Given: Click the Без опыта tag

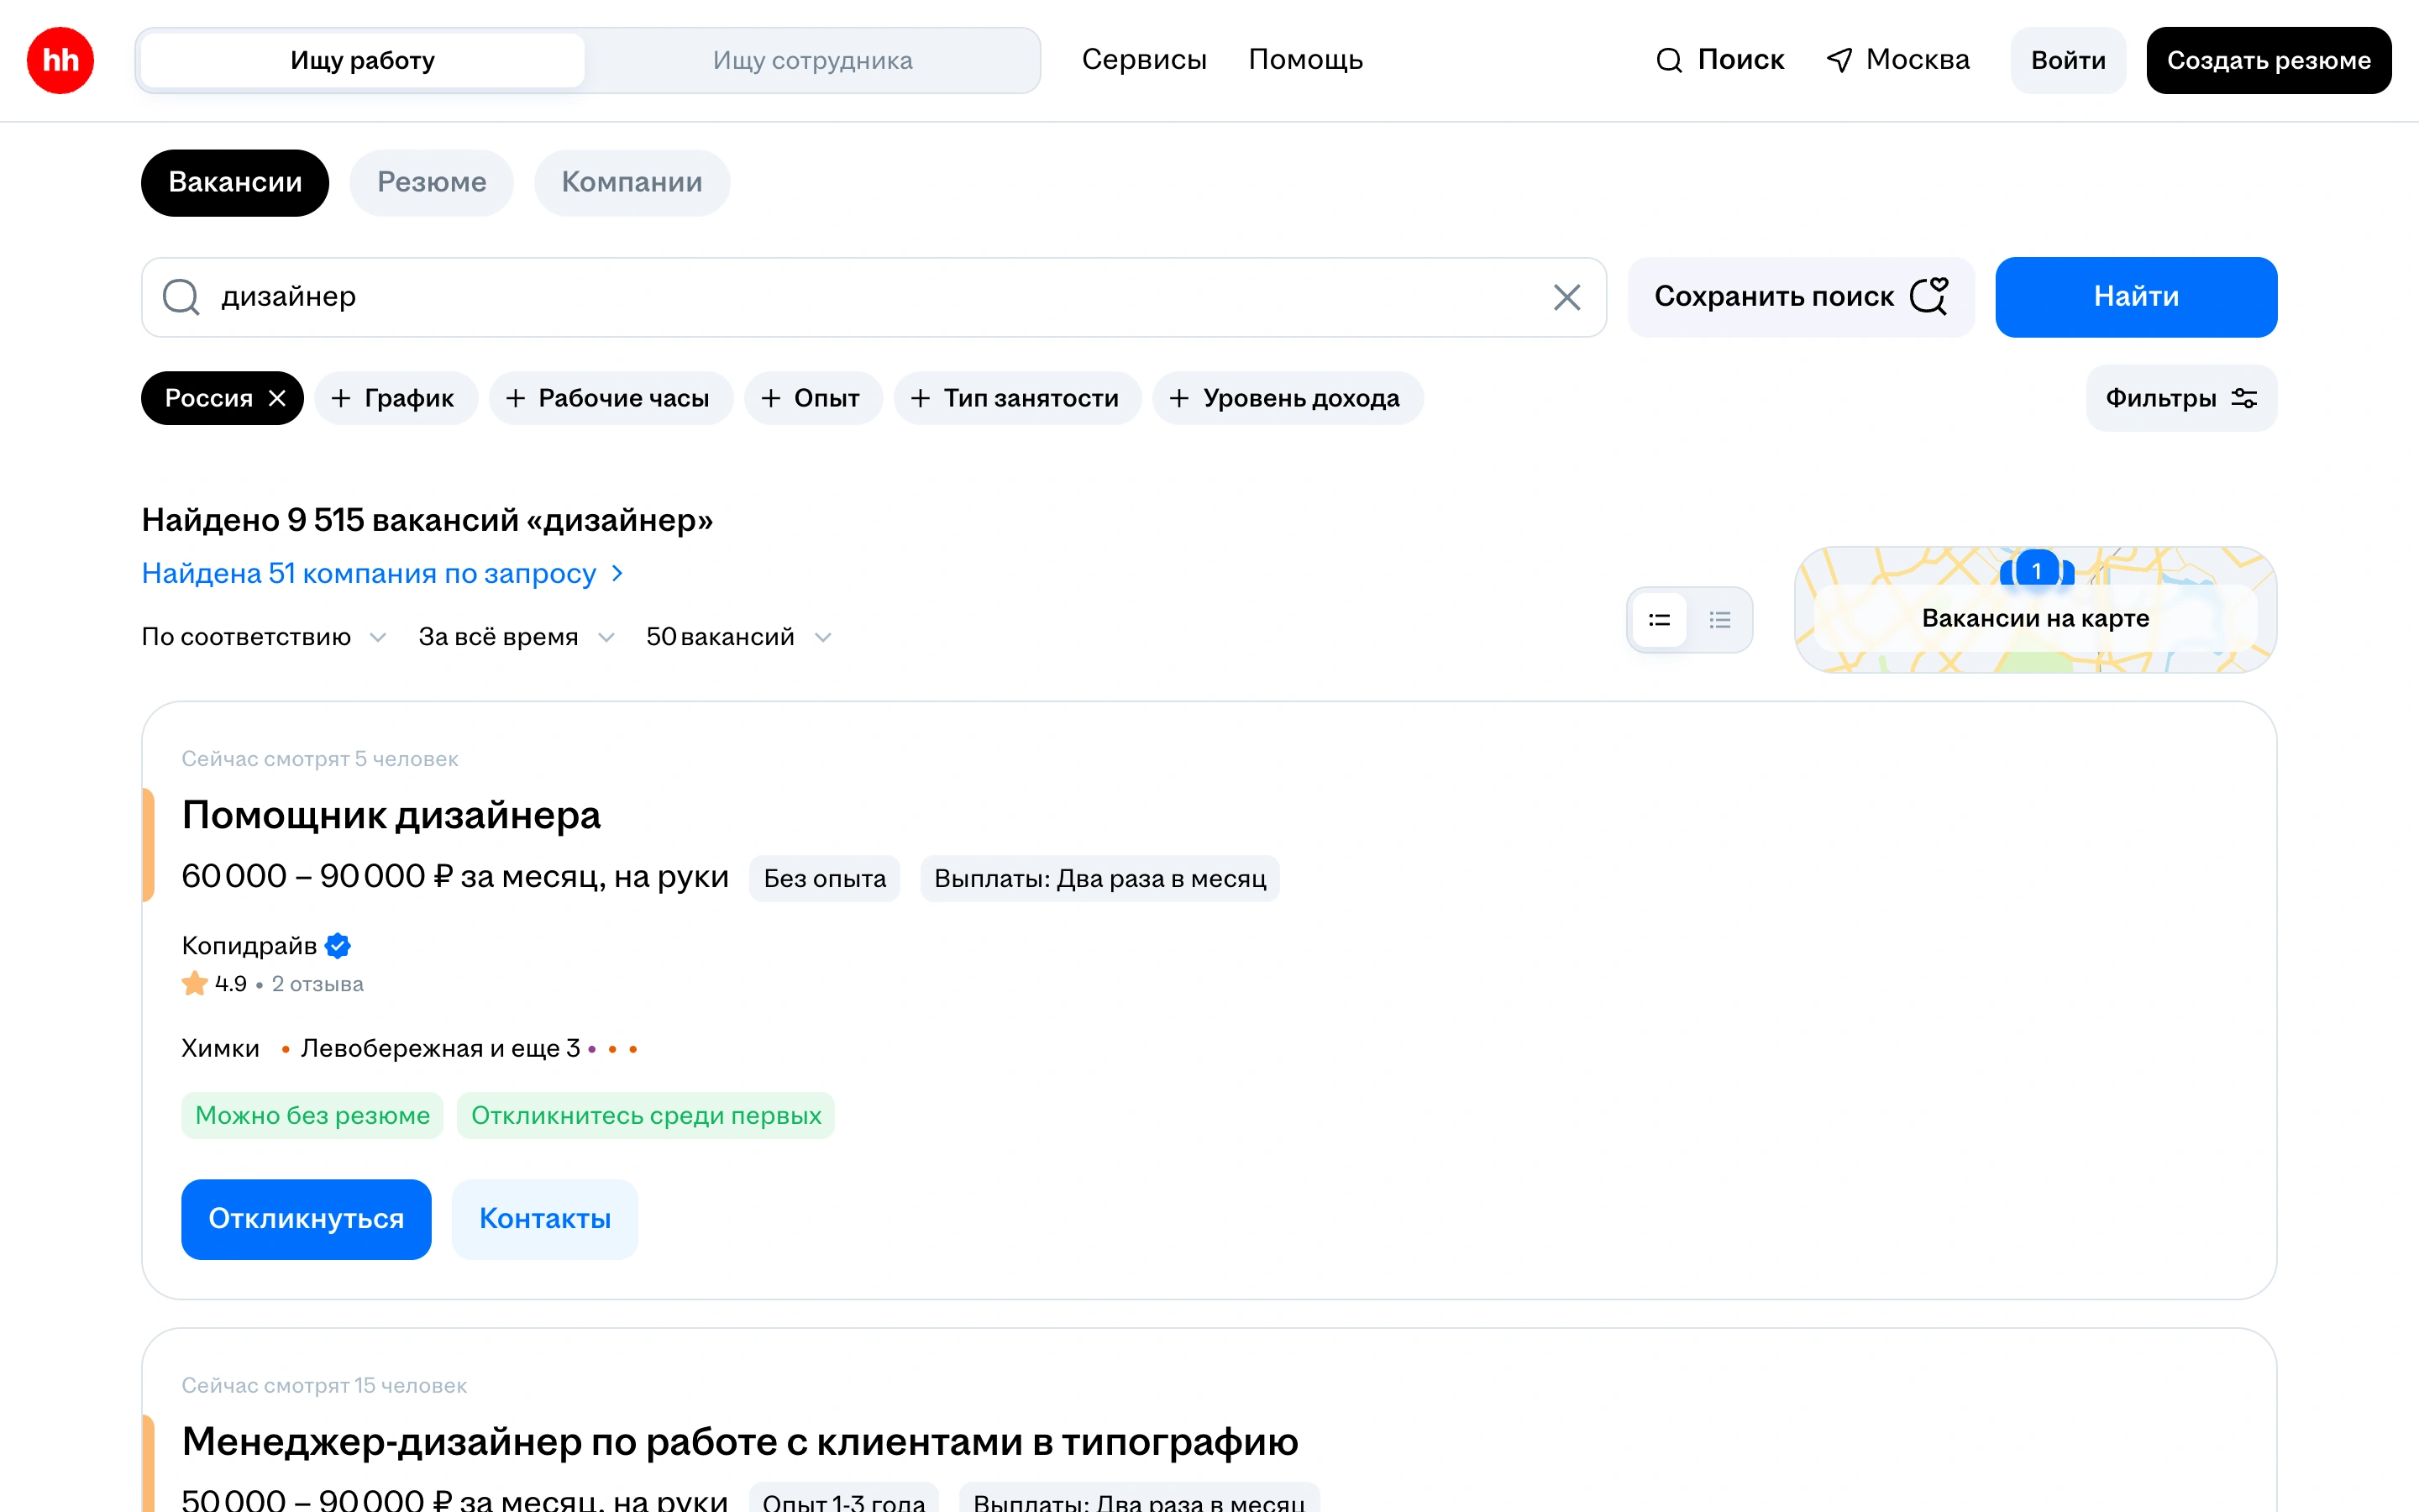Looking at the screenshot, I should (825, 878).
